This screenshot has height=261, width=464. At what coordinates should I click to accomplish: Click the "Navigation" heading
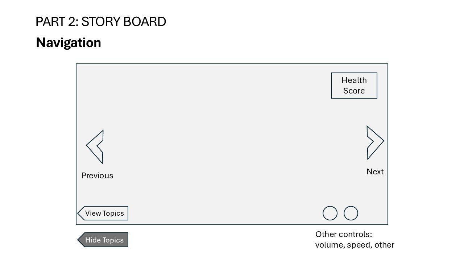[69, 43]
